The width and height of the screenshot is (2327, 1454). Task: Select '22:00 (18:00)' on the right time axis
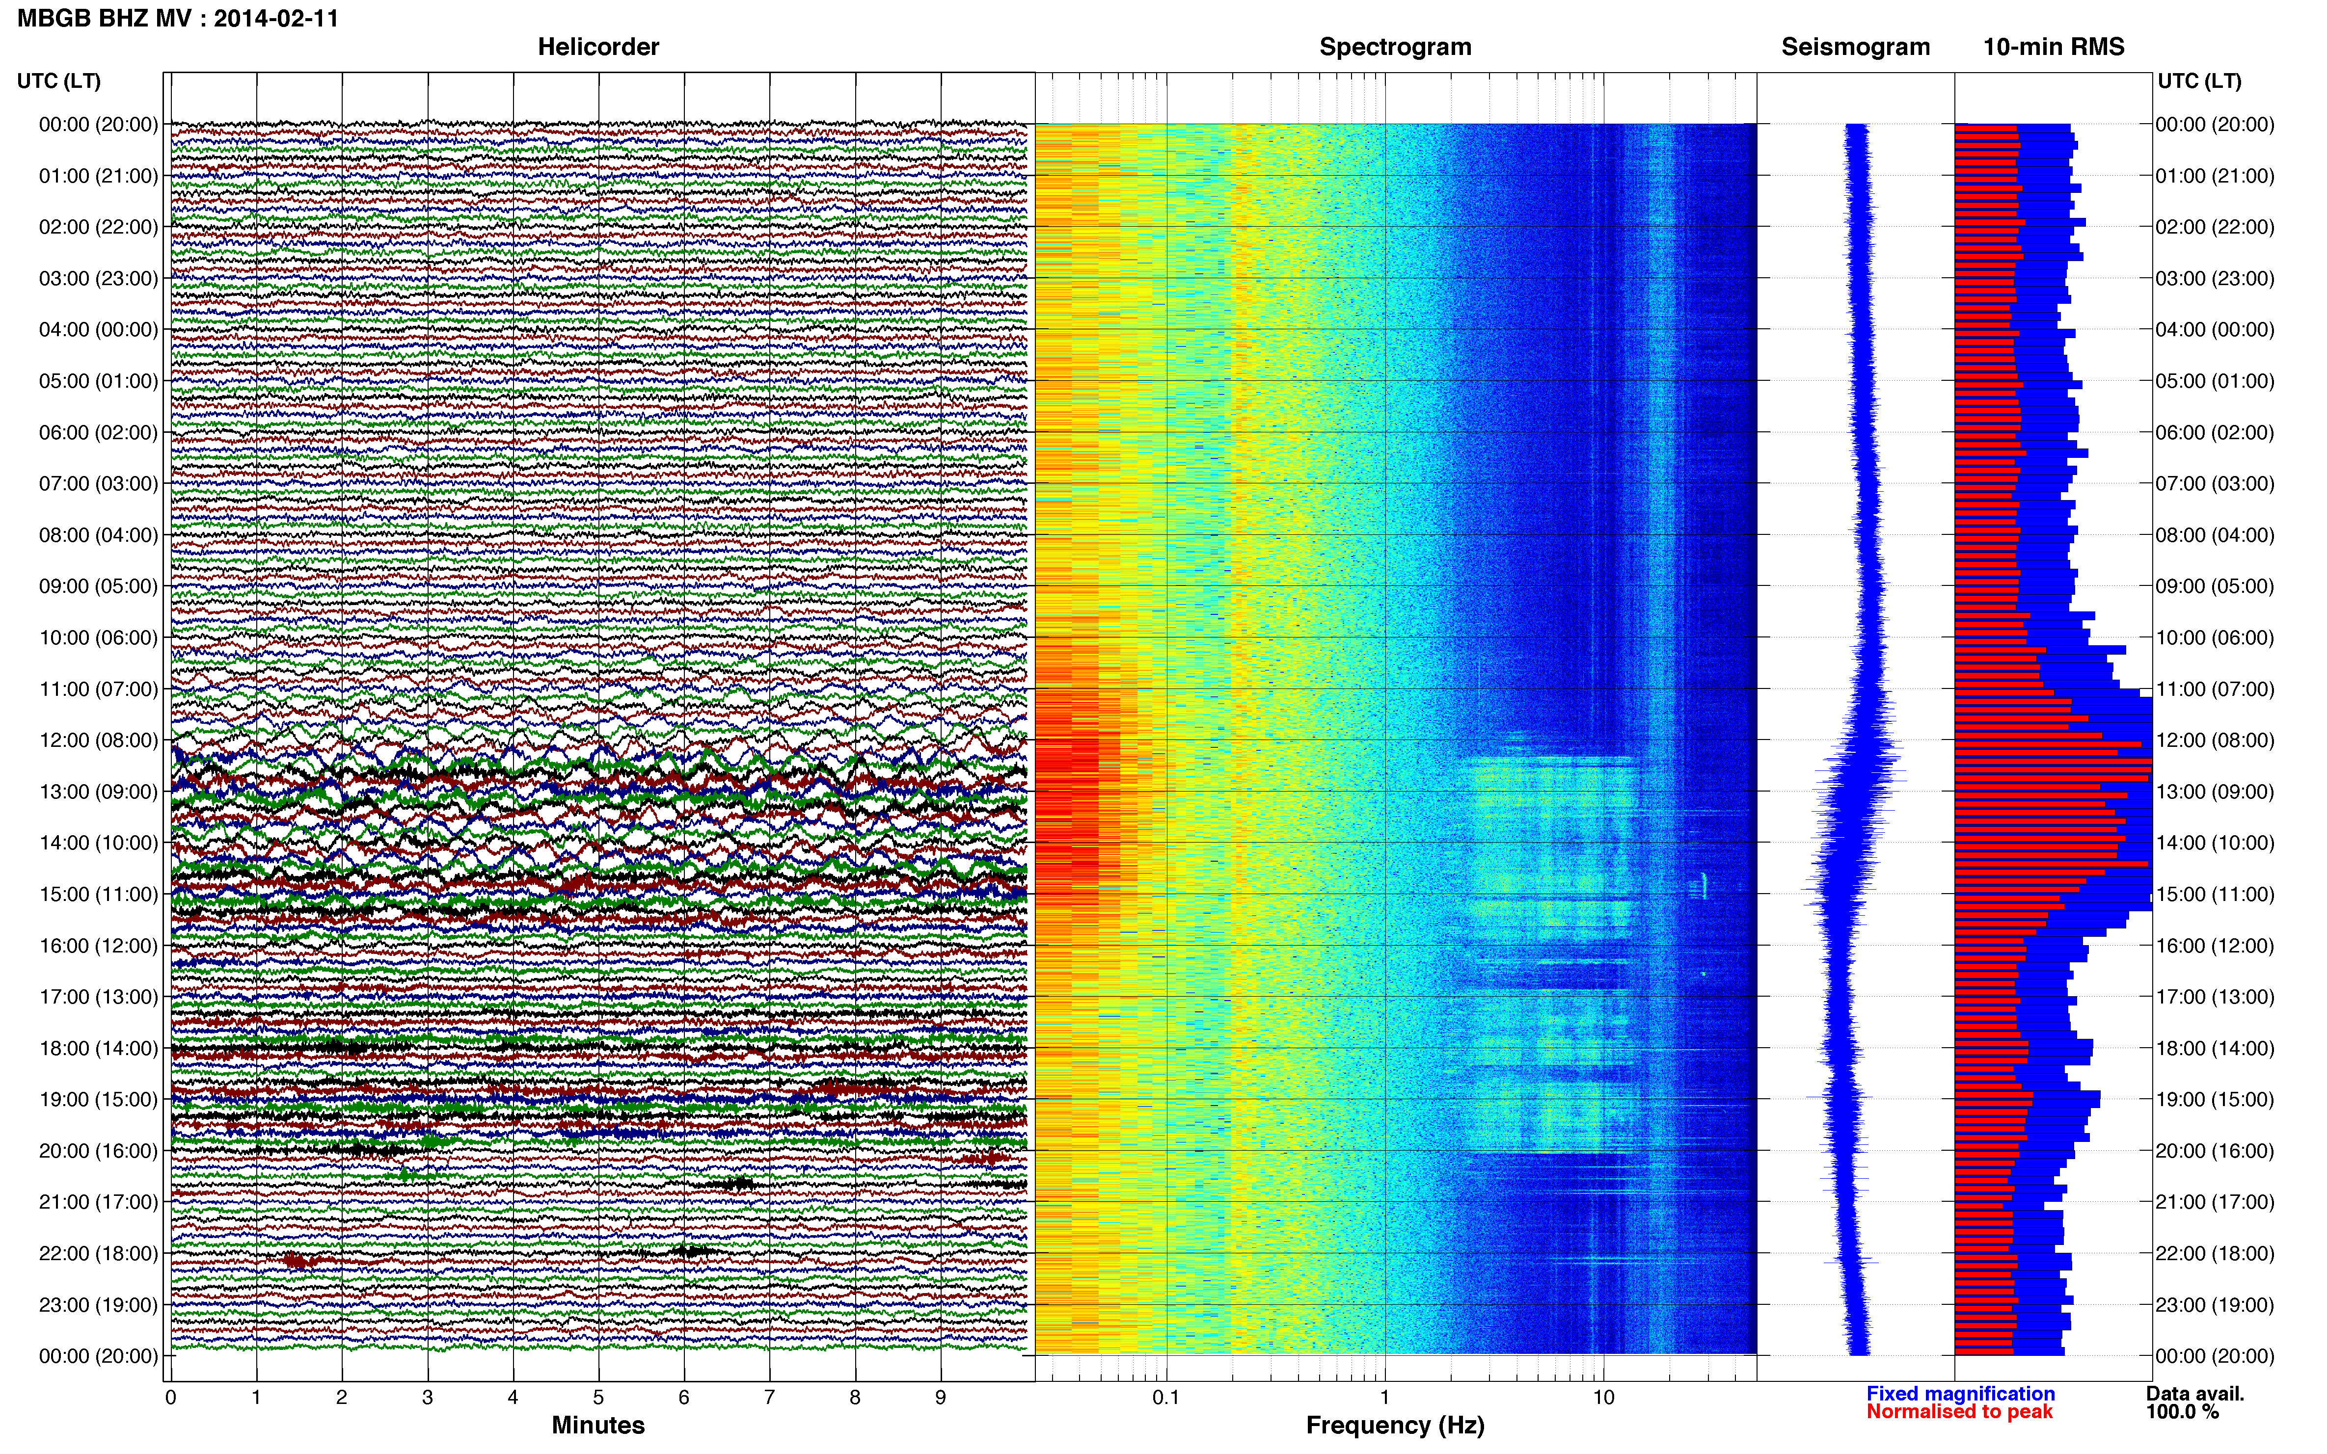[x=2215, y=1254]
